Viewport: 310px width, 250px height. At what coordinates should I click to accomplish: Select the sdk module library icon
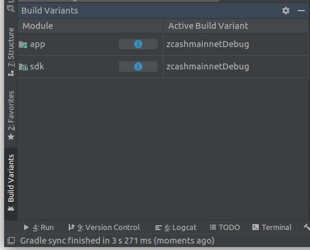(x=23, y=67)
